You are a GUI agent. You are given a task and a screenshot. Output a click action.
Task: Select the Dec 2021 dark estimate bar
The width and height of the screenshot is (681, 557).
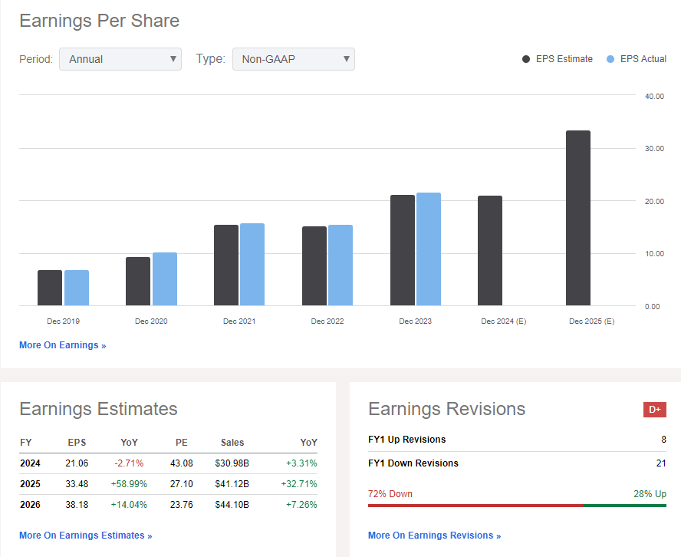click(x=226, y=265)
